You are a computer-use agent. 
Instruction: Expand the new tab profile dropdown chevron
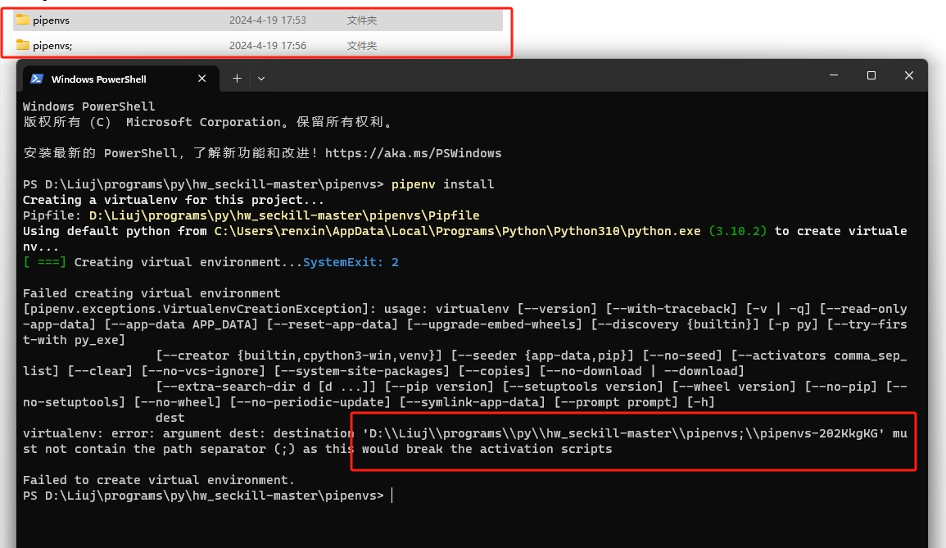point(261,79)
